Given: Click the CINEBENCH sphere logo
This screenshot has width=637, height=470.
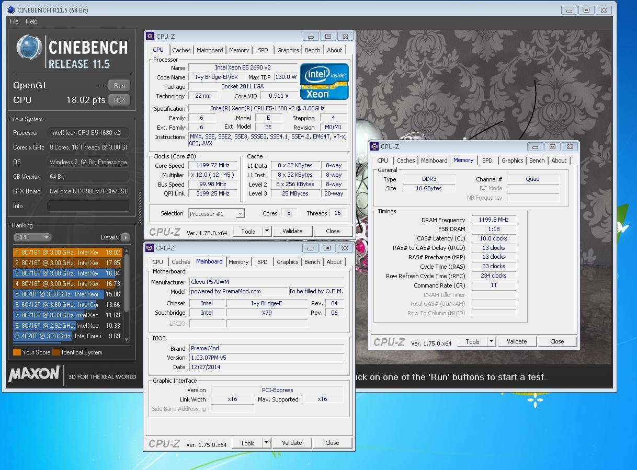Looking at the screenshot, I should coord(29,48).
